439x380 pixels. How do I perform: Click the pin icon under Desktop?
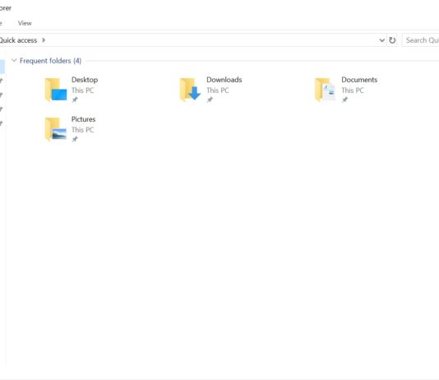click(75, 100)
